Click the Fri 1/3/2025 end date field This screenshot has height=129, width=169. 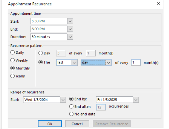point(114,100)
